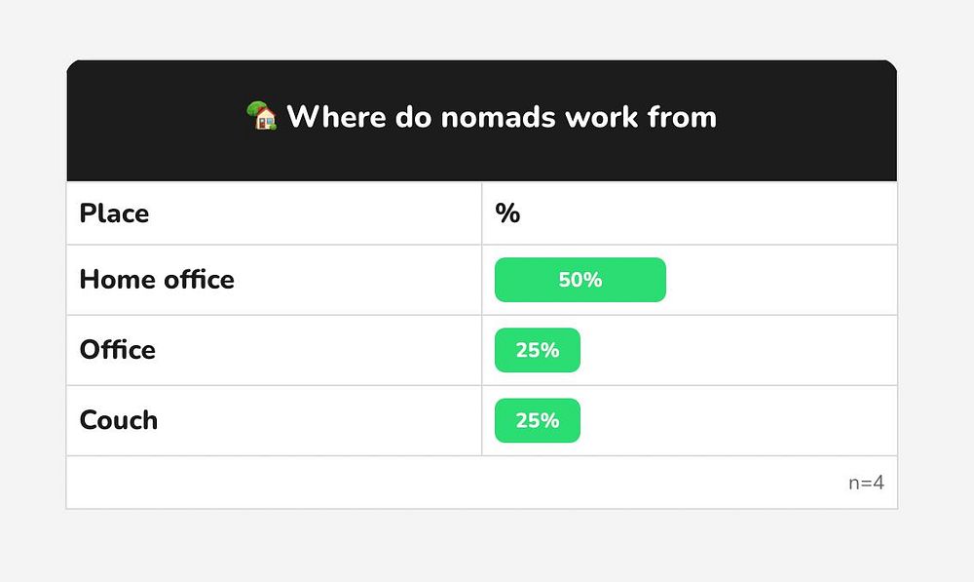Click the Home office row label
Screen dimensions: 974x582
point(157,279)
